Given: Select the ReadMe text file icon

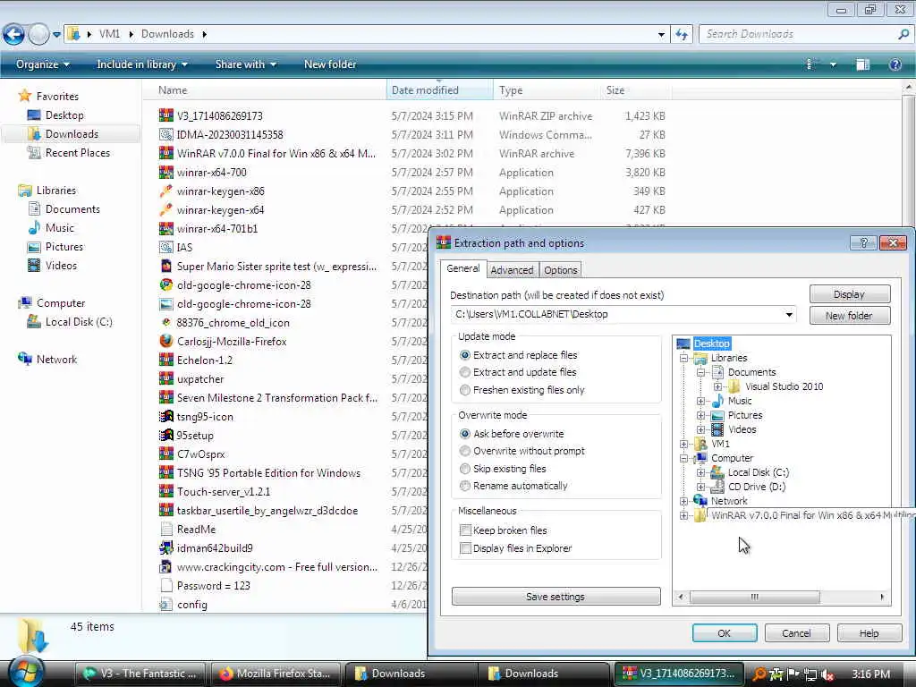Looking at the screenshot, I should point(166,530).
